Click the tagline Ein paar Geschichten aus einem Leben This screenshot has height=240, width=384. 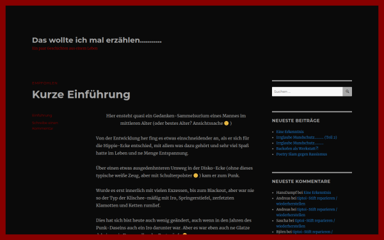point(65,49)
